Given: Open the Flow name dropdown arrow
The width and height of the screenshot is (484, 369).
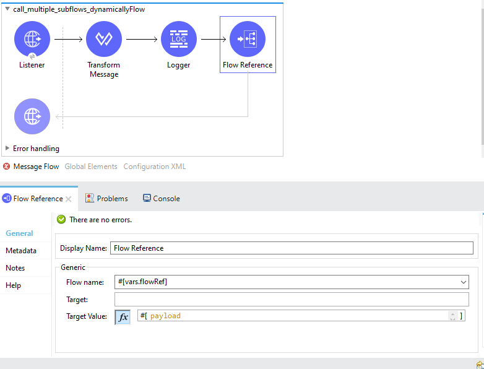Looking at the screenshot, I should 464,282.
